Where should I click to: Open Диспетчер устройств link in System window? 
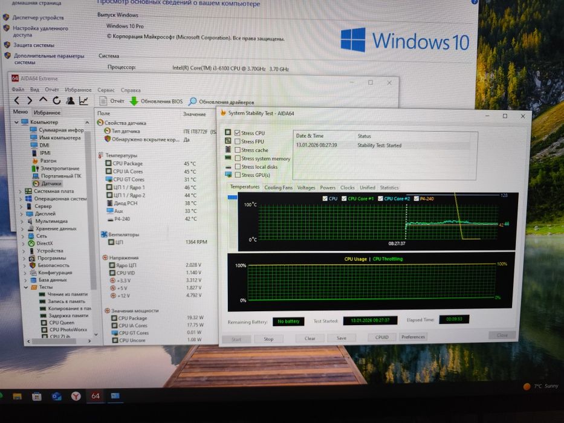[x=38, y=18]
